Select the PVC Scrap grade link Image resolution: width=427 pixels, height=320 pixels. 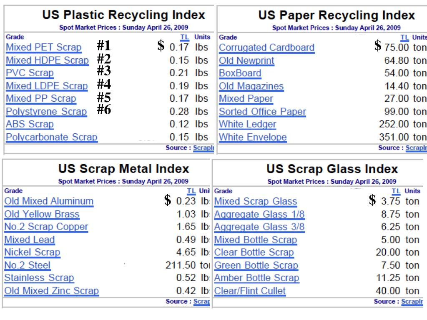click(30, 73)
